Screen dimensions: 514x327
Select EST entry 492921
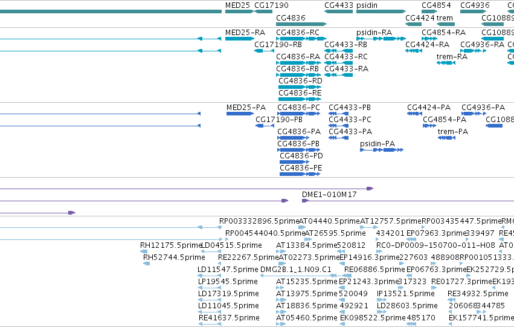(x=354, y=306)
